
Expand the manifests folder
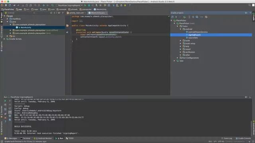[x=8, y=19]
